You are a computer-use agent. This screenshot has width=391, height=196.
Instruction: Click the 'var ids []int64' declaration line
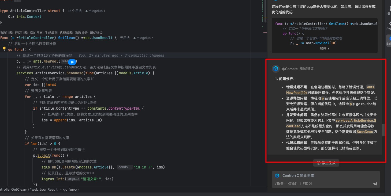(x=40, y=85)
